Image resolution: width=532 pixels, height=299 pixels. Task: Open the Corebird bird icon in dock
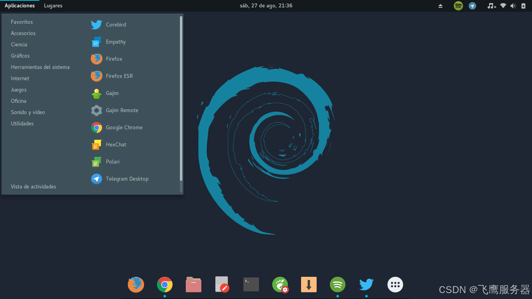click(x=366, y=285)
